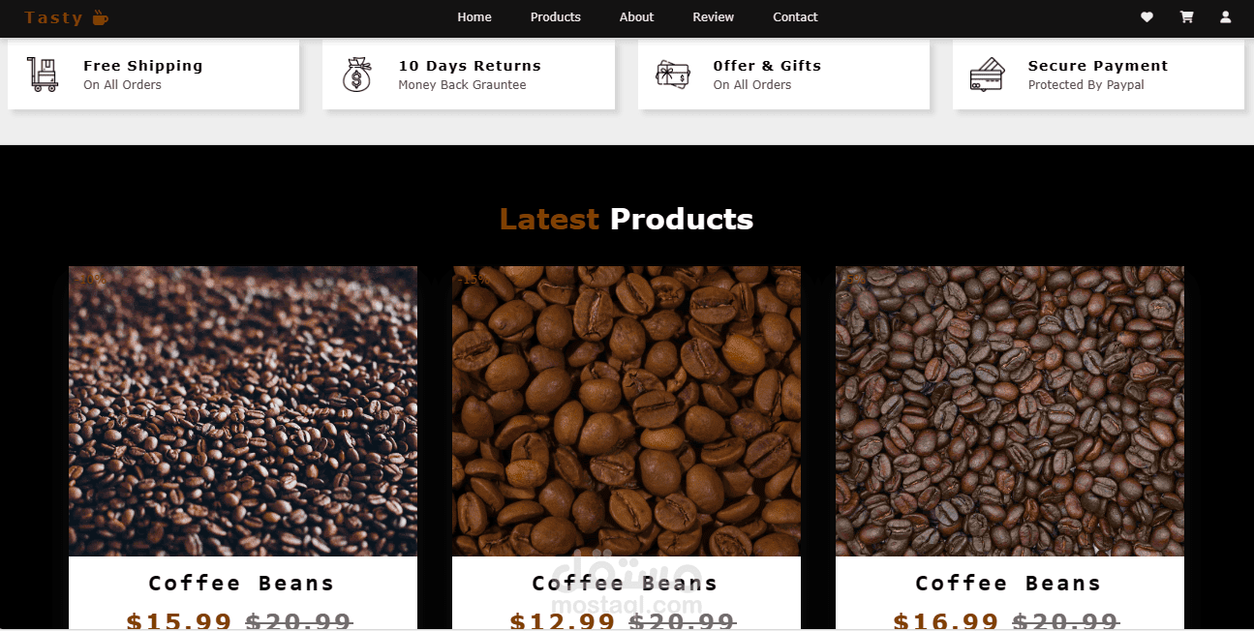The height and width of the screenshot is (631, 1254).
Task: Click the Free Shipping delivery cart icon
Action: click(43, 75)
